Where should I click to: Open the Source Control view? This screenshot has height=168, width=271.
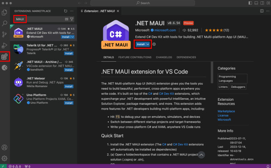(4, 34)
